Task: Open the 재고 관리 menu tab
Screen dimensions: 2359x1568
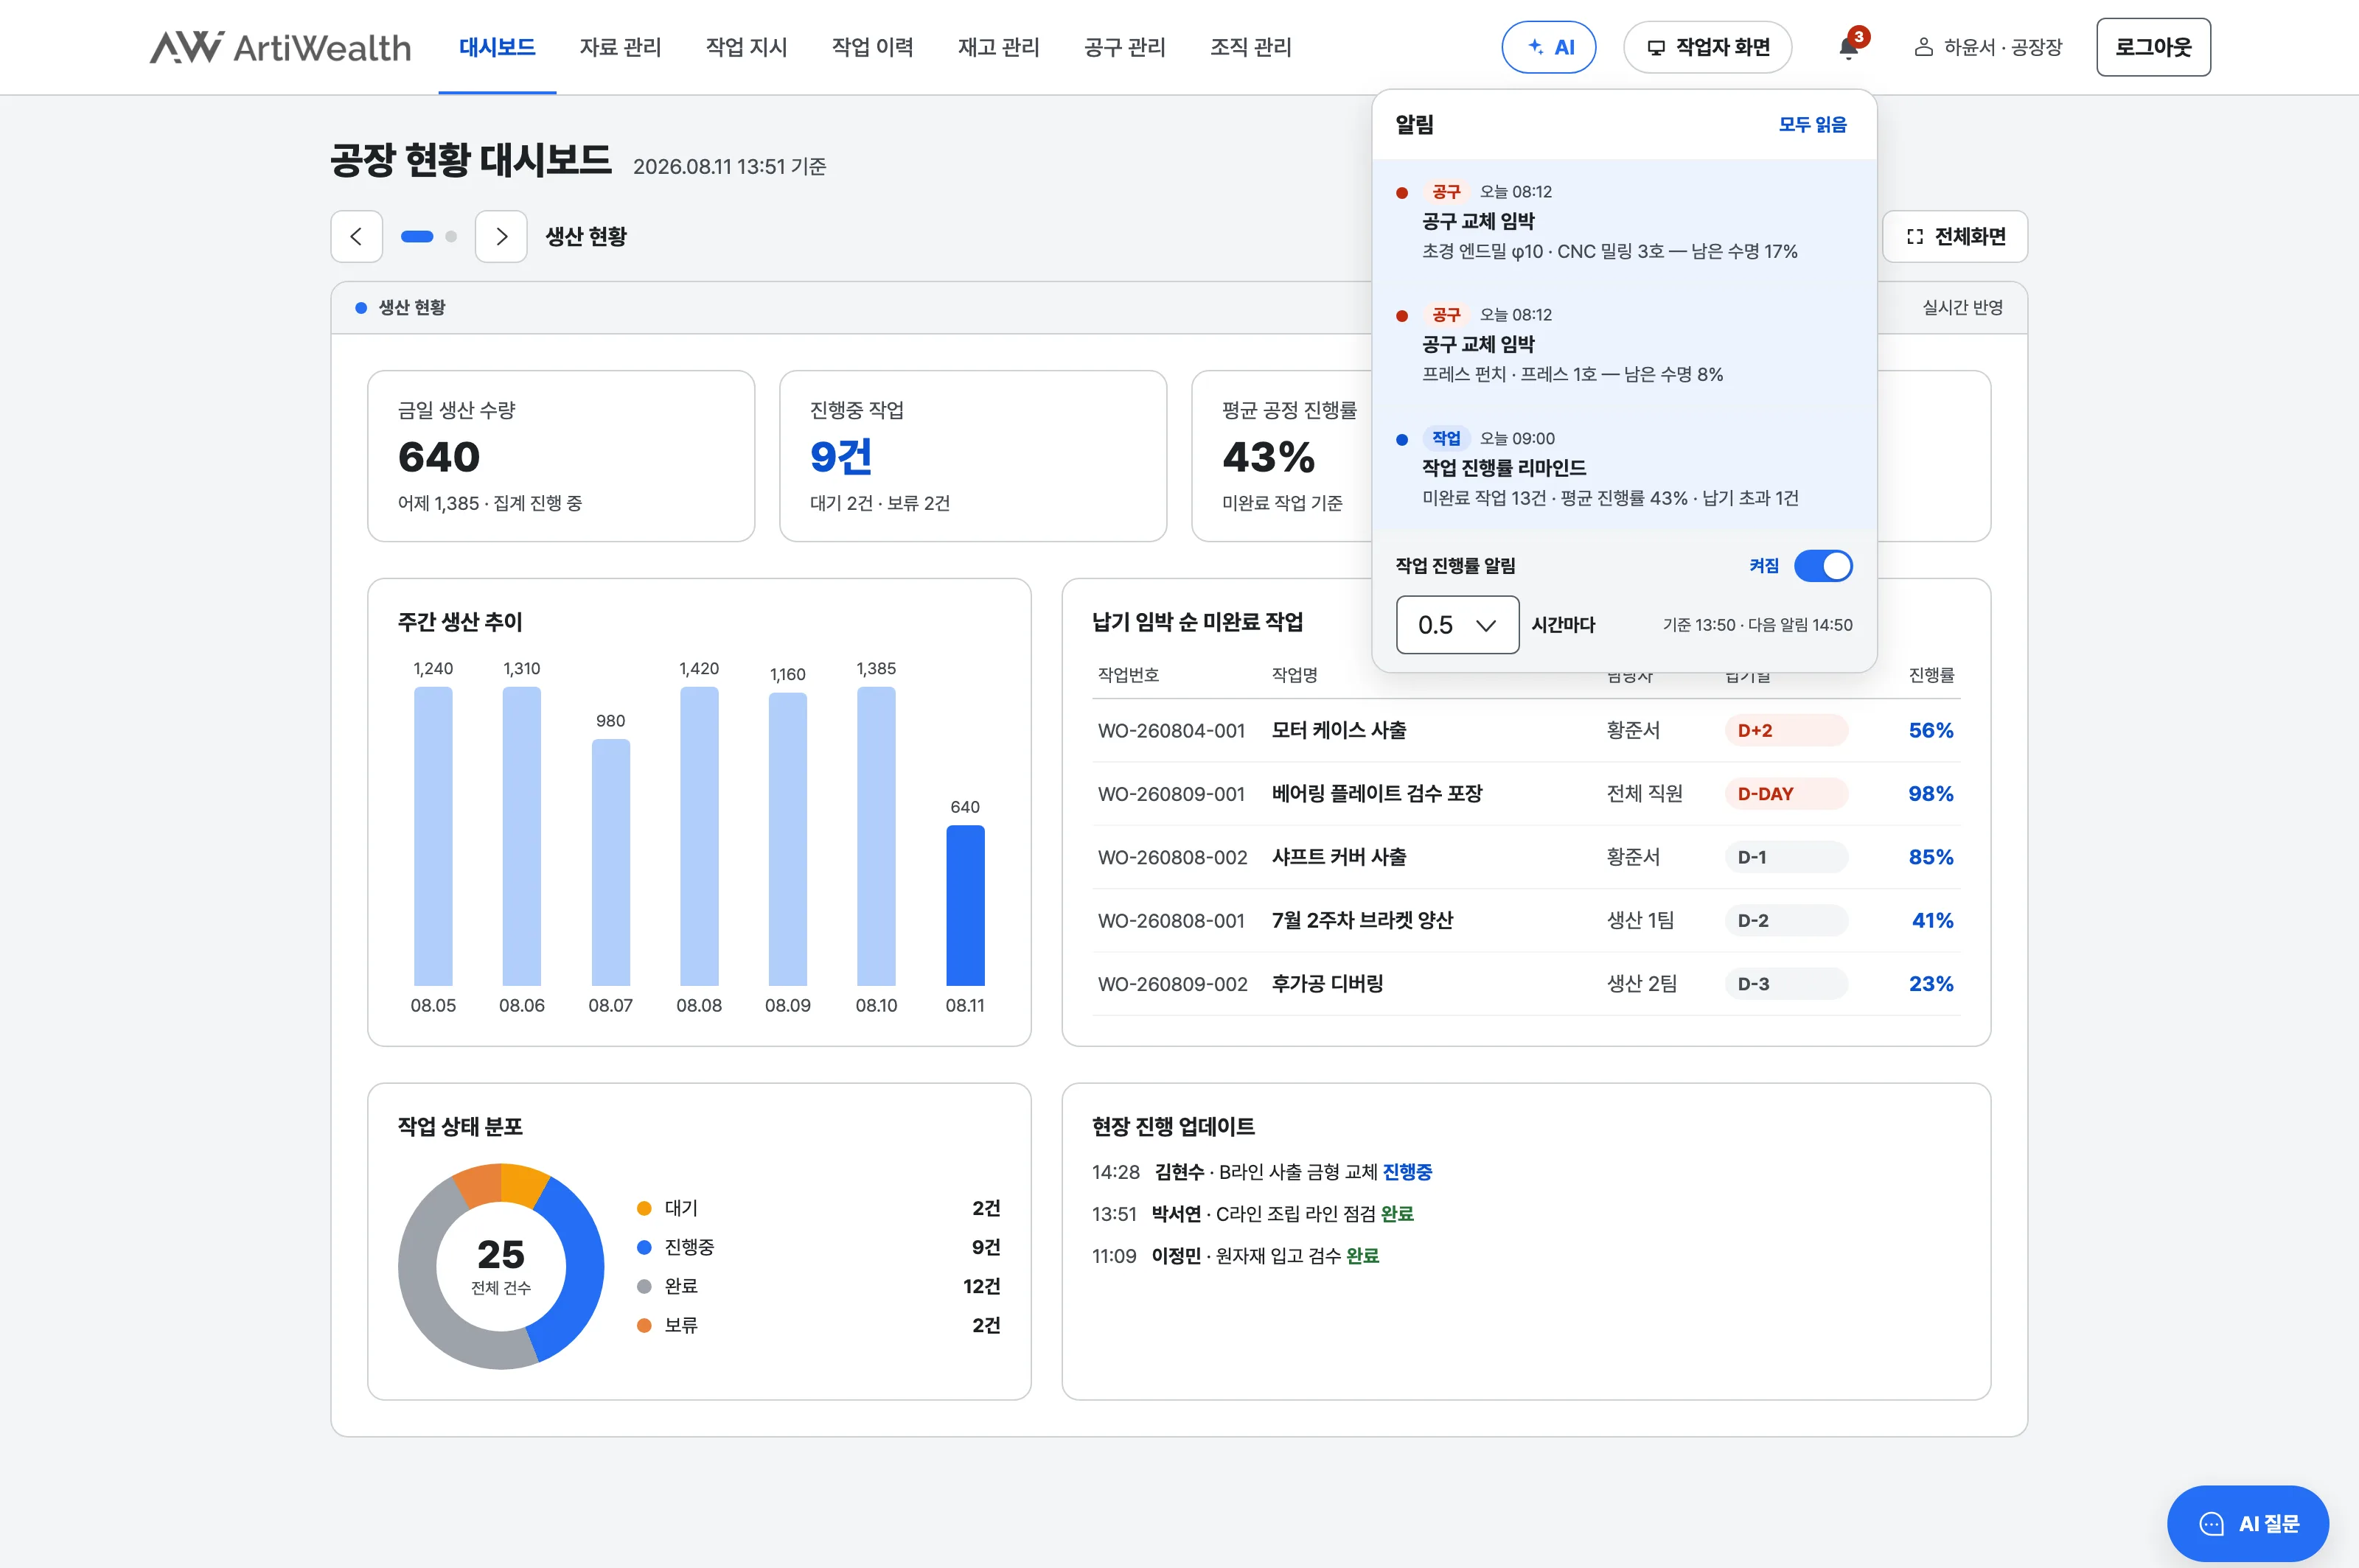Action: coord(998,47)
